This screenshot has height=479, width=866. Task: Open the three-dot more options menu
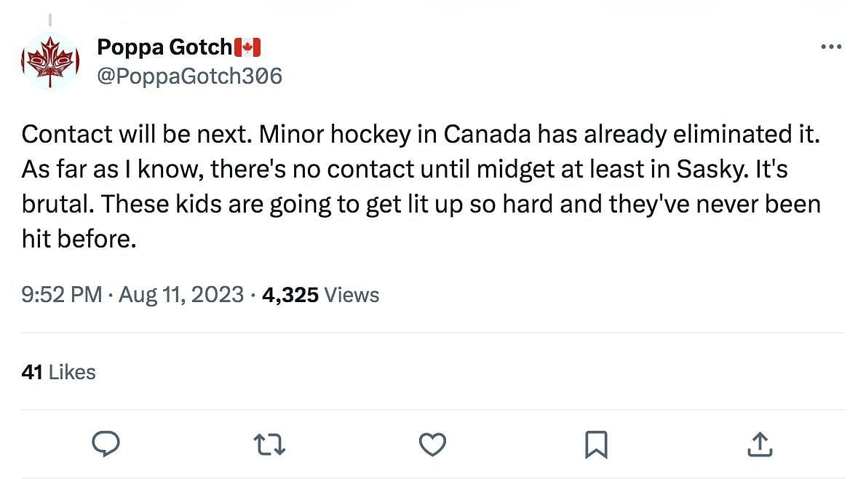[x=830, y=47]
